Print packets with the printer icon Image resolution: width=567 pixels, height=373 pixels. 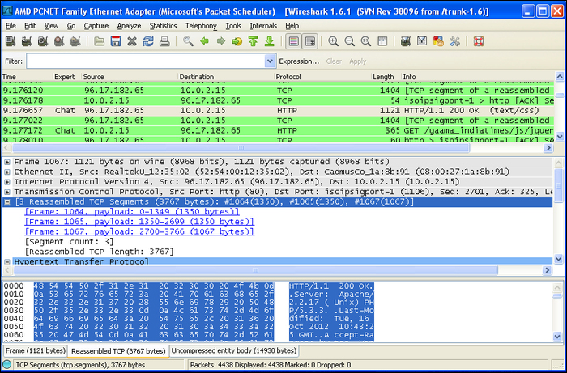164,41
